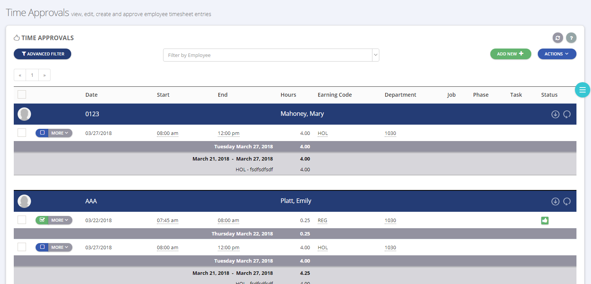Click green thumbs-up status icon
The image size is (591, 284).
tap(545, 220)
